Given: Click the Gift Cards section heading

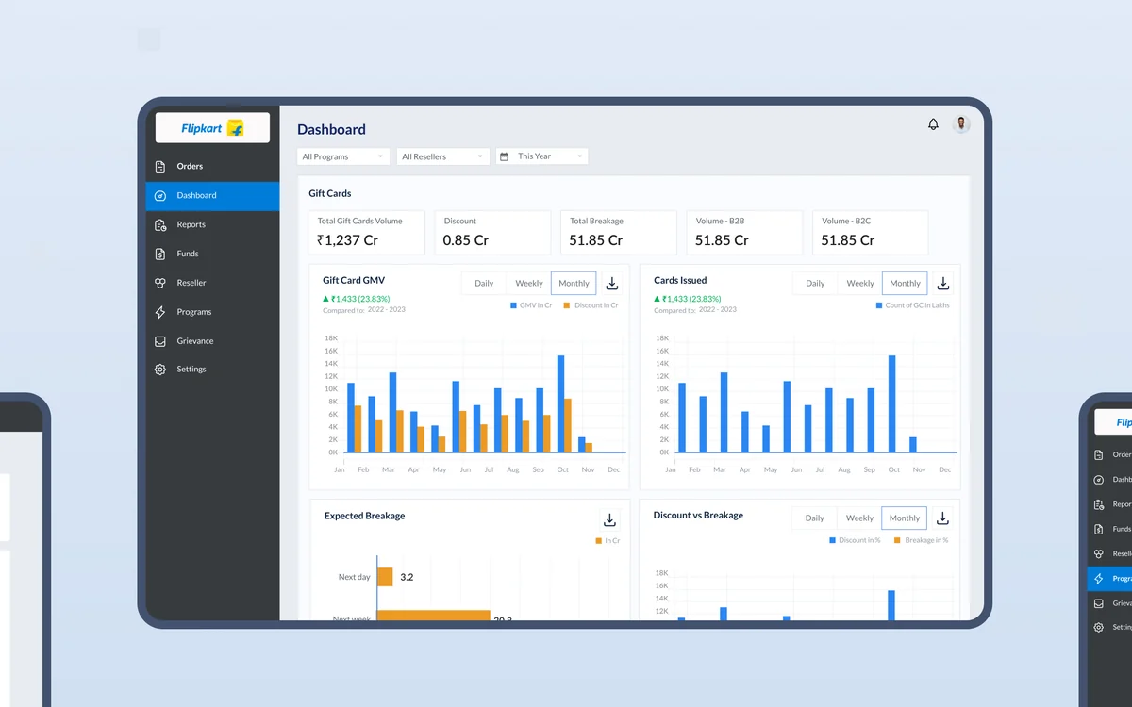Looking at the screenshot, I should [330, 193].
